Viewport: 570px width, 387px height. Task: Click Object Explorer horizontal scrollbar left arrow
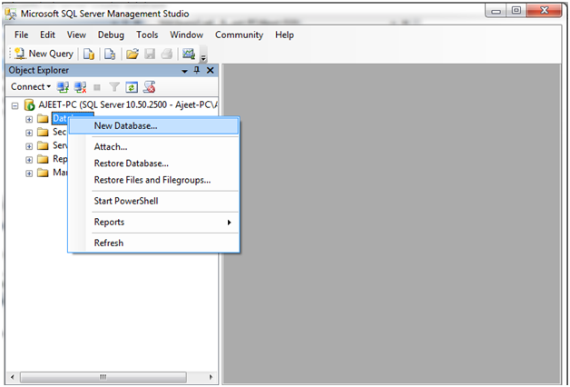(x=13, y=377)
